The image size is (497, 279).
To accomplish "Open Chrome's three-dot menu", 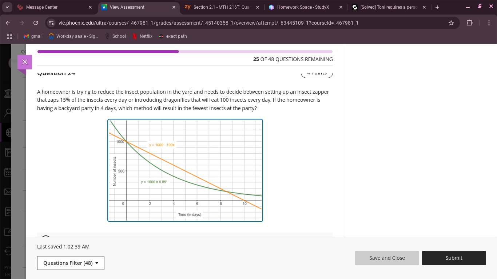I will [490, 23].
